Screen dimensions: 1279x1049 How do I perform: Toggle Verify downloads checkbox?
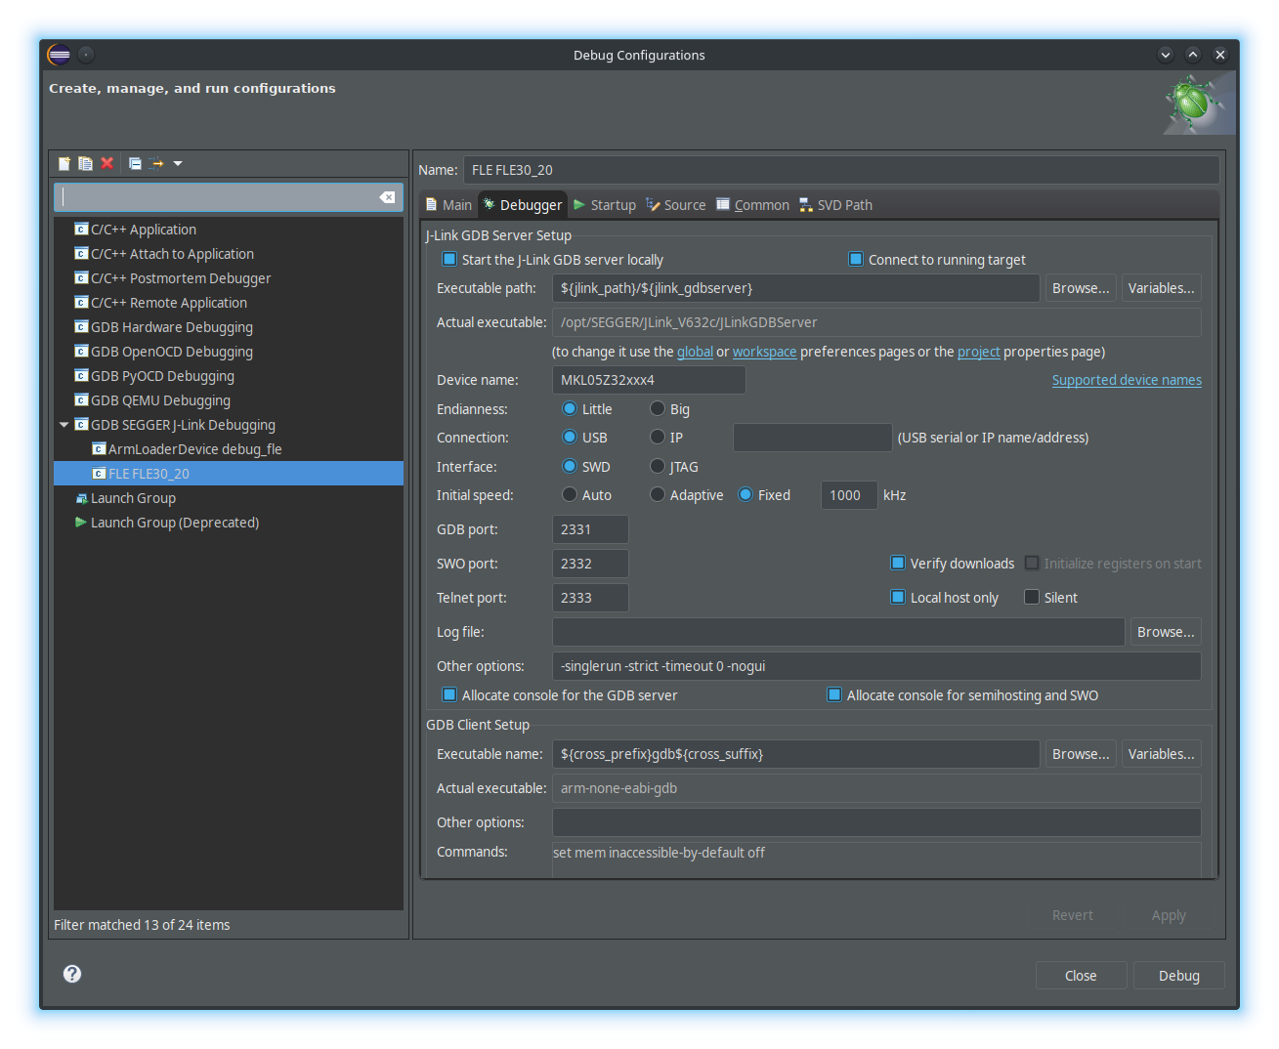tap(898, 564)
